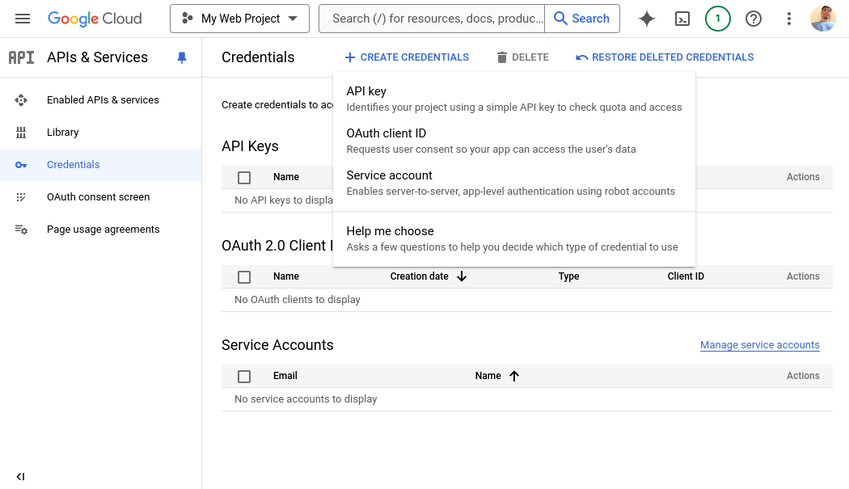Click RESTORE DELETED CREDENTIALS
Screen dimensions: 849x489
coord(665,57)
